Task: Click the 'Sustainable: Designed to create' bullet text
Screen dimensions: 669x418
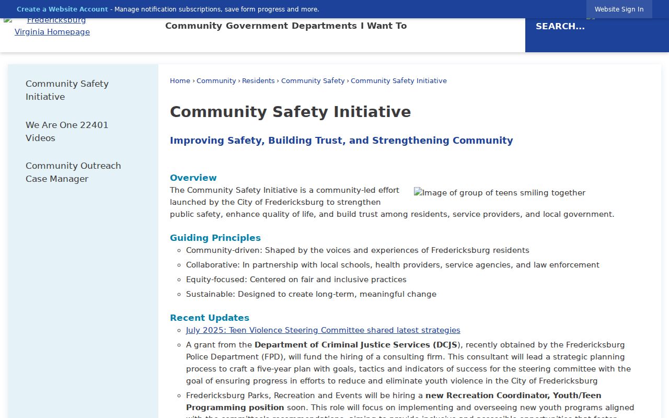Action: (x=311, y=294)
